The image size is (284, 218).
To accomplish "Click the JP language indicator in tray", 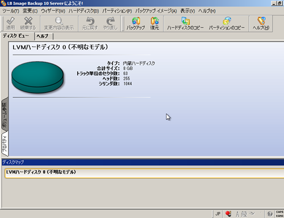I will click(x=218, y=214).
